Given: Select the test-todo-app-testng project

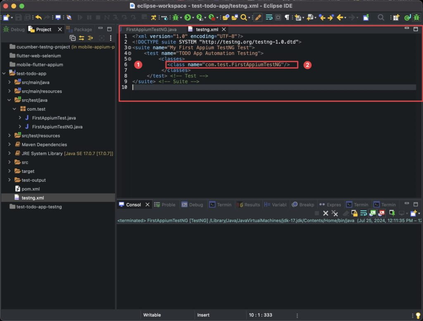Looking at the screenshot, I should (39, 207).
